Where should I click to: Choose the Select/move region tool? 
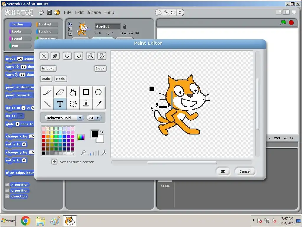[x=73, y=104]
